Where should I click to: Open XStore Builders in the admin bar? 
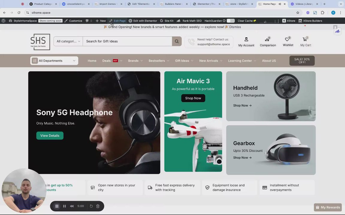coord(310,21)
